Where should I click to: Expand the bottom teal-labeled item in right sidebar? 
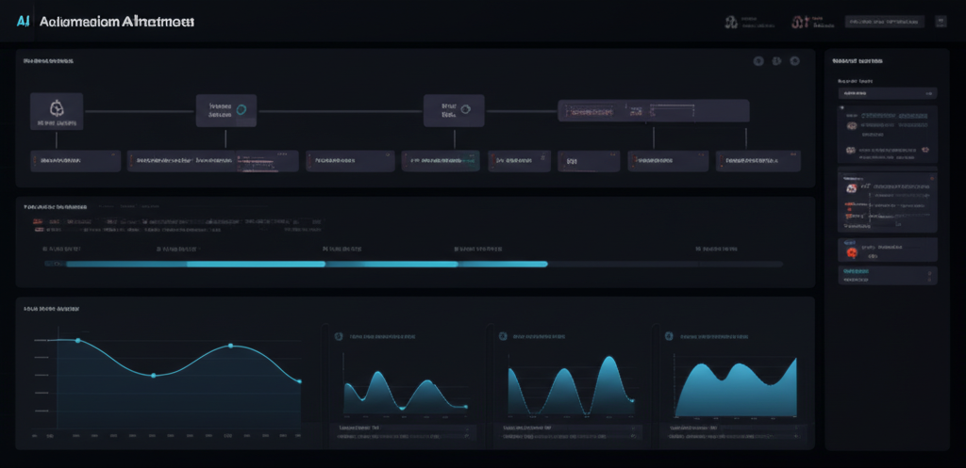click(887, 275)
